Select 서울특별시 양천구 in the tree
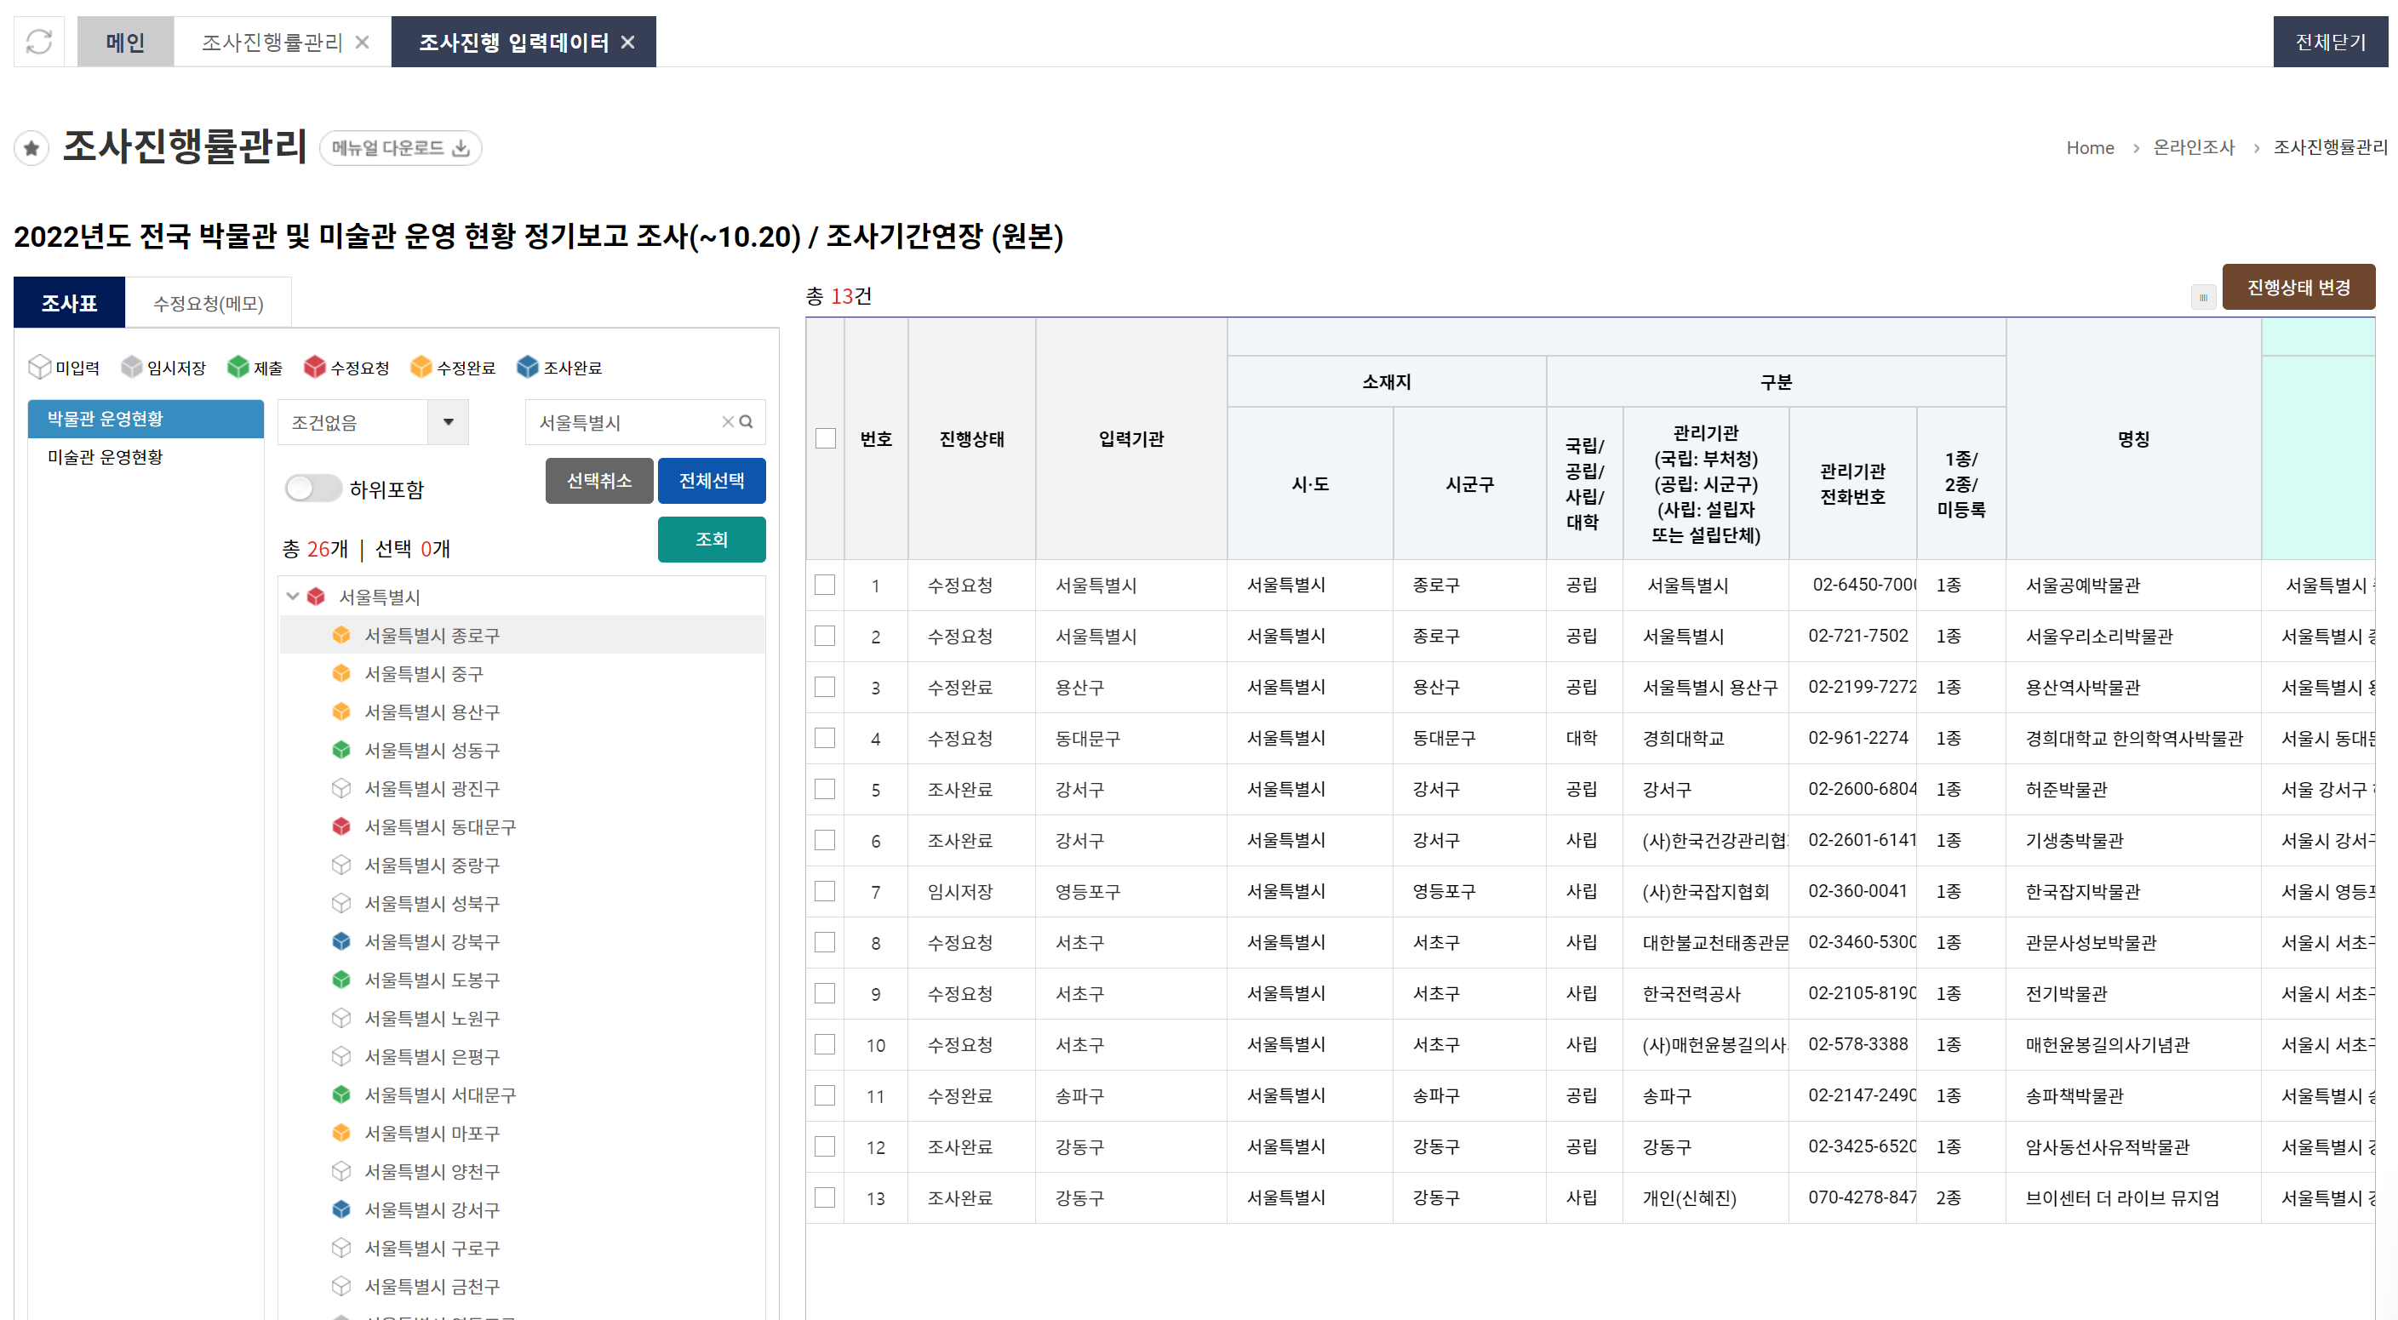The image size is (2398, 1320). [x=432, y=1172]
